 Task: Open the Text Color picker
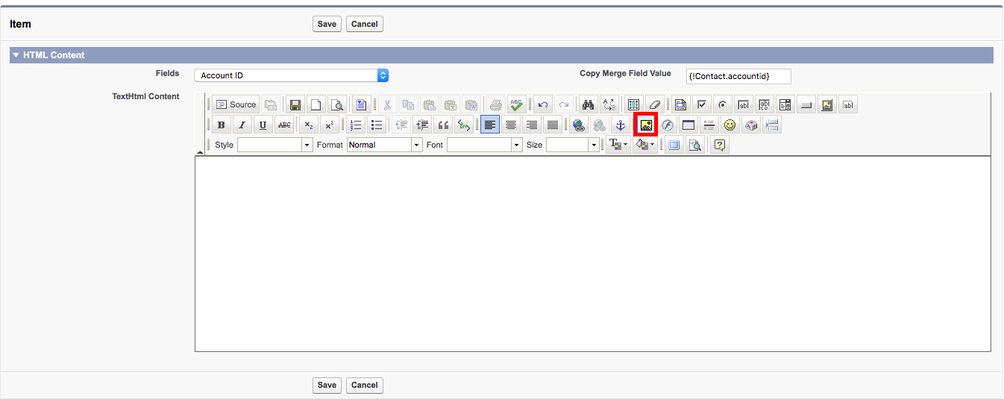pos(618,145)
